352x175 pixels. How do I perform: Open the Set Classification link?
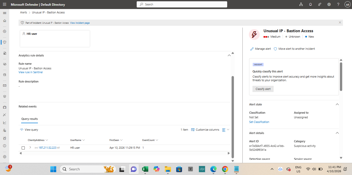259,122
